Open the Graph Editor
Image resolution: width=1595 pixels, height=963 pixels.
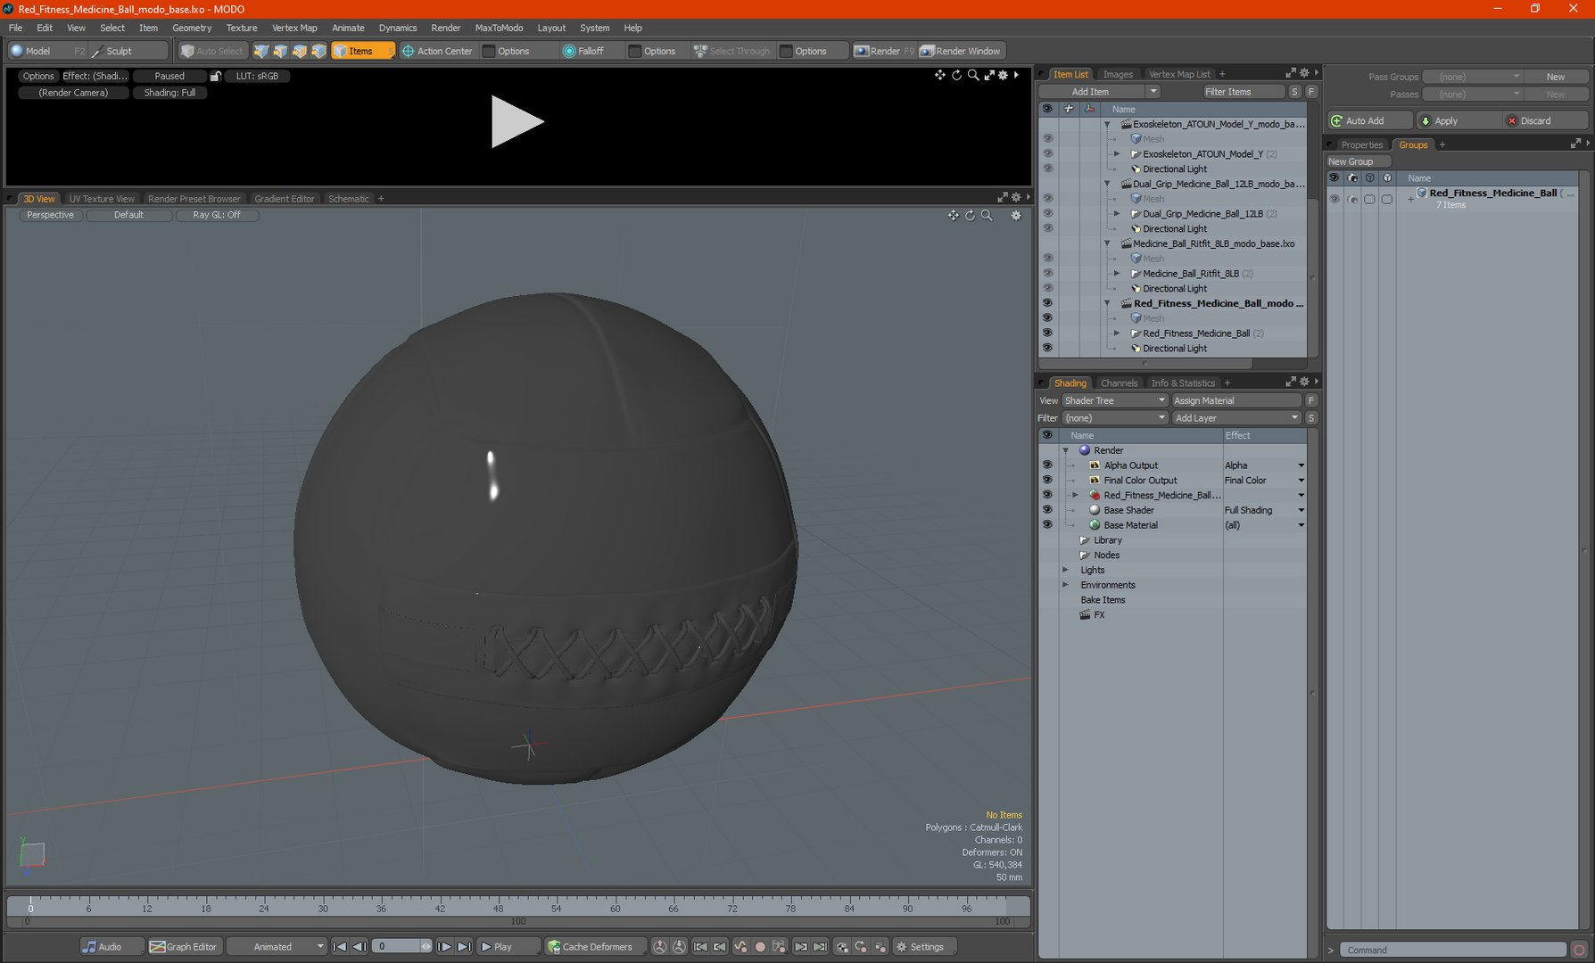pyautogui.click(x=184, y=947)
